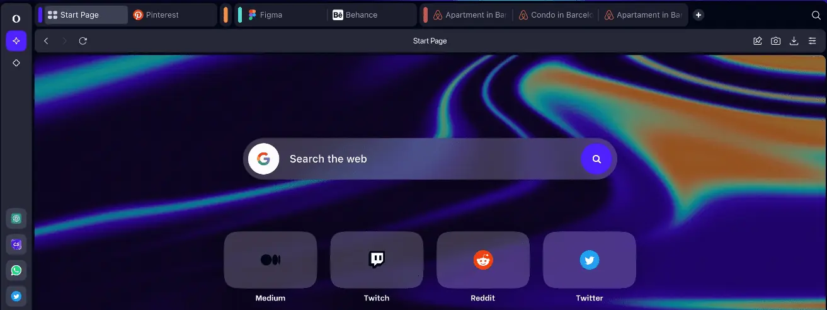827x310 pixels.
Task: Open the Apartment in Barcelona Airbnb tab
Action: point(470,15)
